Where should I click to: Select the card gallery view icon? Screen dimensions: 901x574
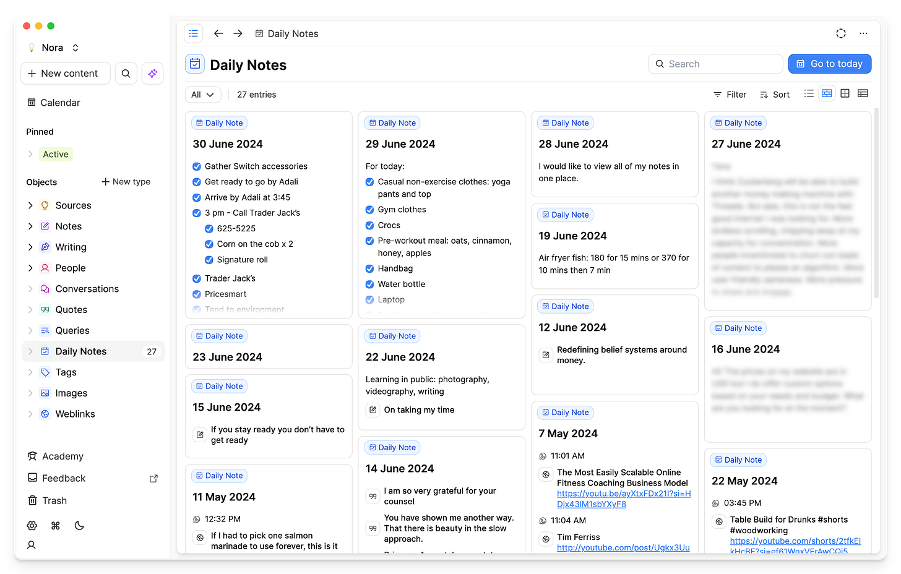point(827,93)
